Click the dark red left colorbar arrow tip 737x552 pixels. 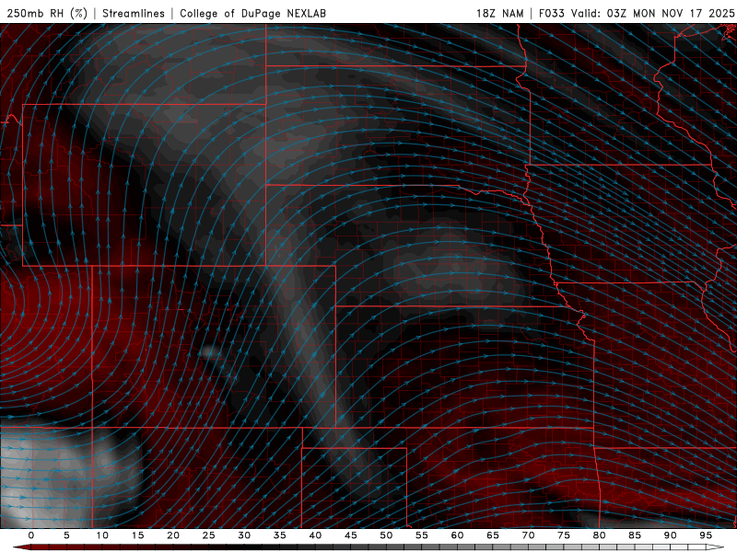click(x=21, y=547)
